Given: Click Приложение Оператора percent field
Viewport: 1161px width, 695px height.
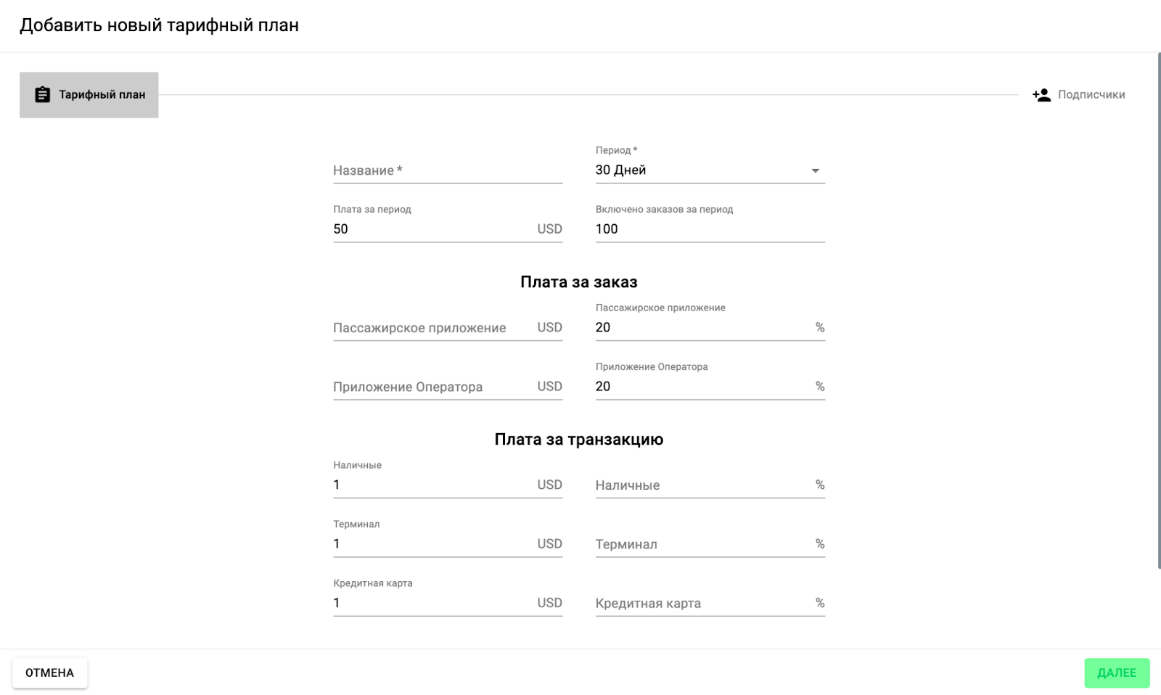Looking at the screenshot, I should click(x=700, y=387).
